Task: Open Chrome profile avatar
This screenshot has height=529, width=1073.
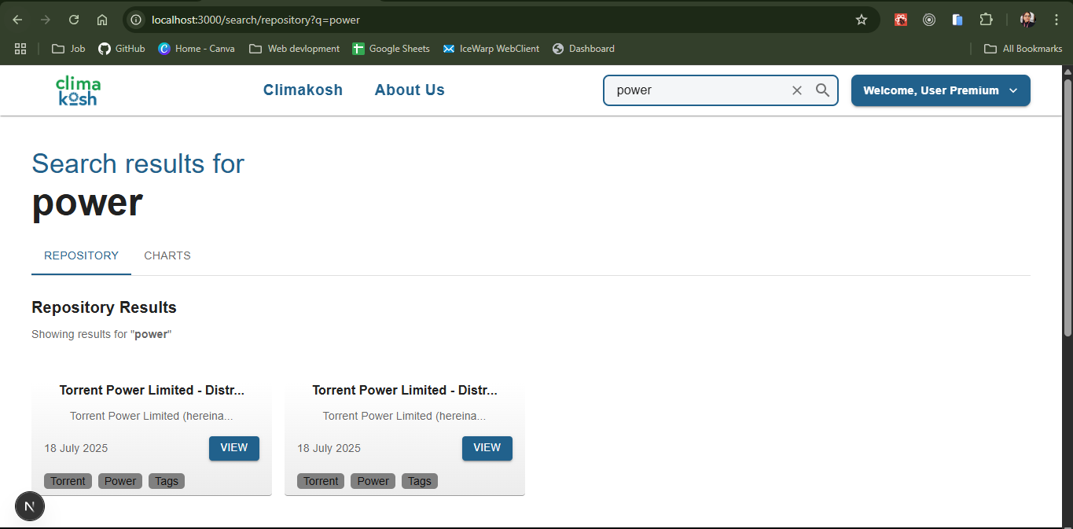Action: [x=1027, y=20]
